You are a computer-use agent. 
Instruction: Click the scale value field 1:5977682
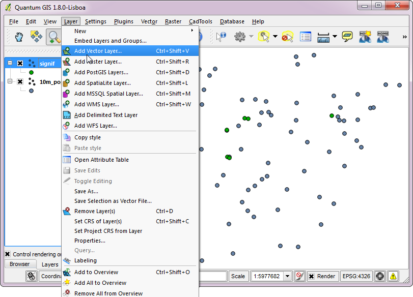click(266, 276)
